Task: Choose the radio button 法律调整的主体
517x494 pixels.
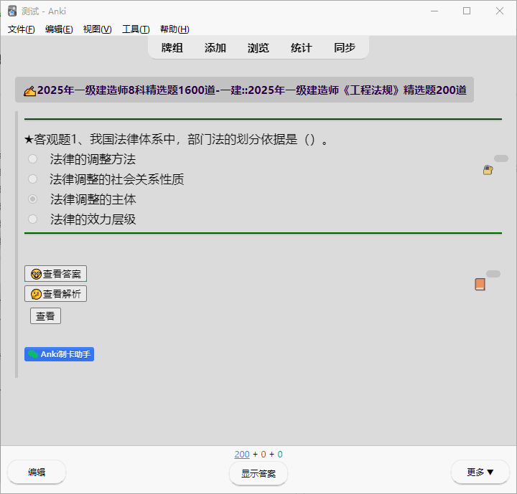Action: tap(32, 199)
